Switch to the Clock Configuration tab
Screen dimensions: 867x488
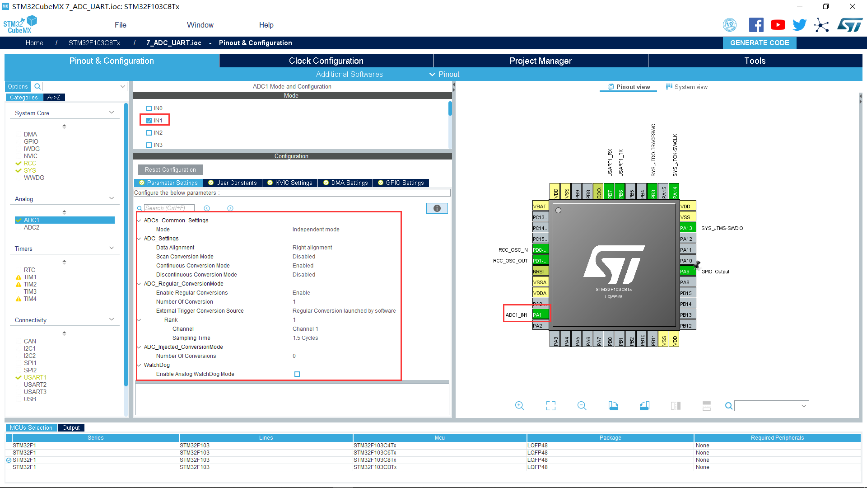326,61
